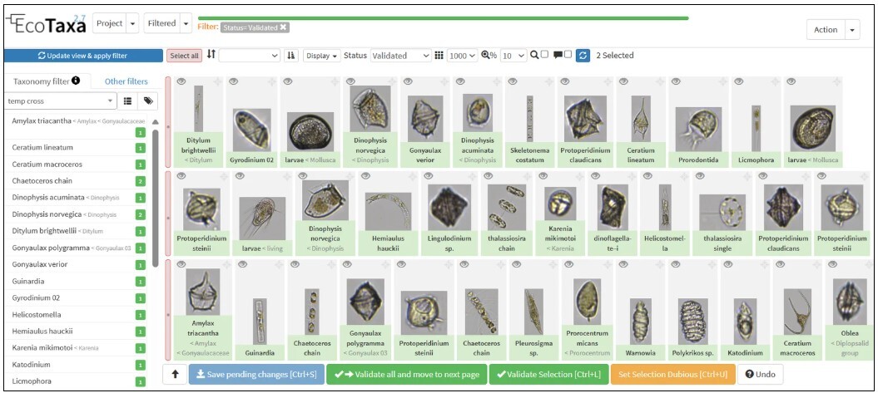Screen dimensions: 878x393
Task: Click the move icon on Katodinium thumbnail
Action: pos(764,264)
